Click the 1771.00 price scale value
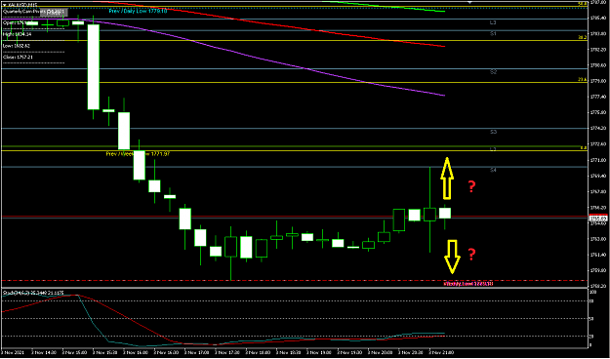Screen dimensions: 610x359 tap(599, 160)
